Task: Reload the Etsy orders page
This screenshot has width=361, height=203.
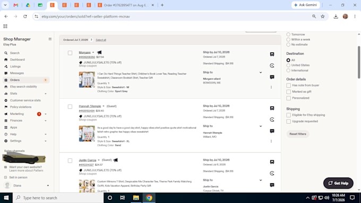Action: pos(25,16)
